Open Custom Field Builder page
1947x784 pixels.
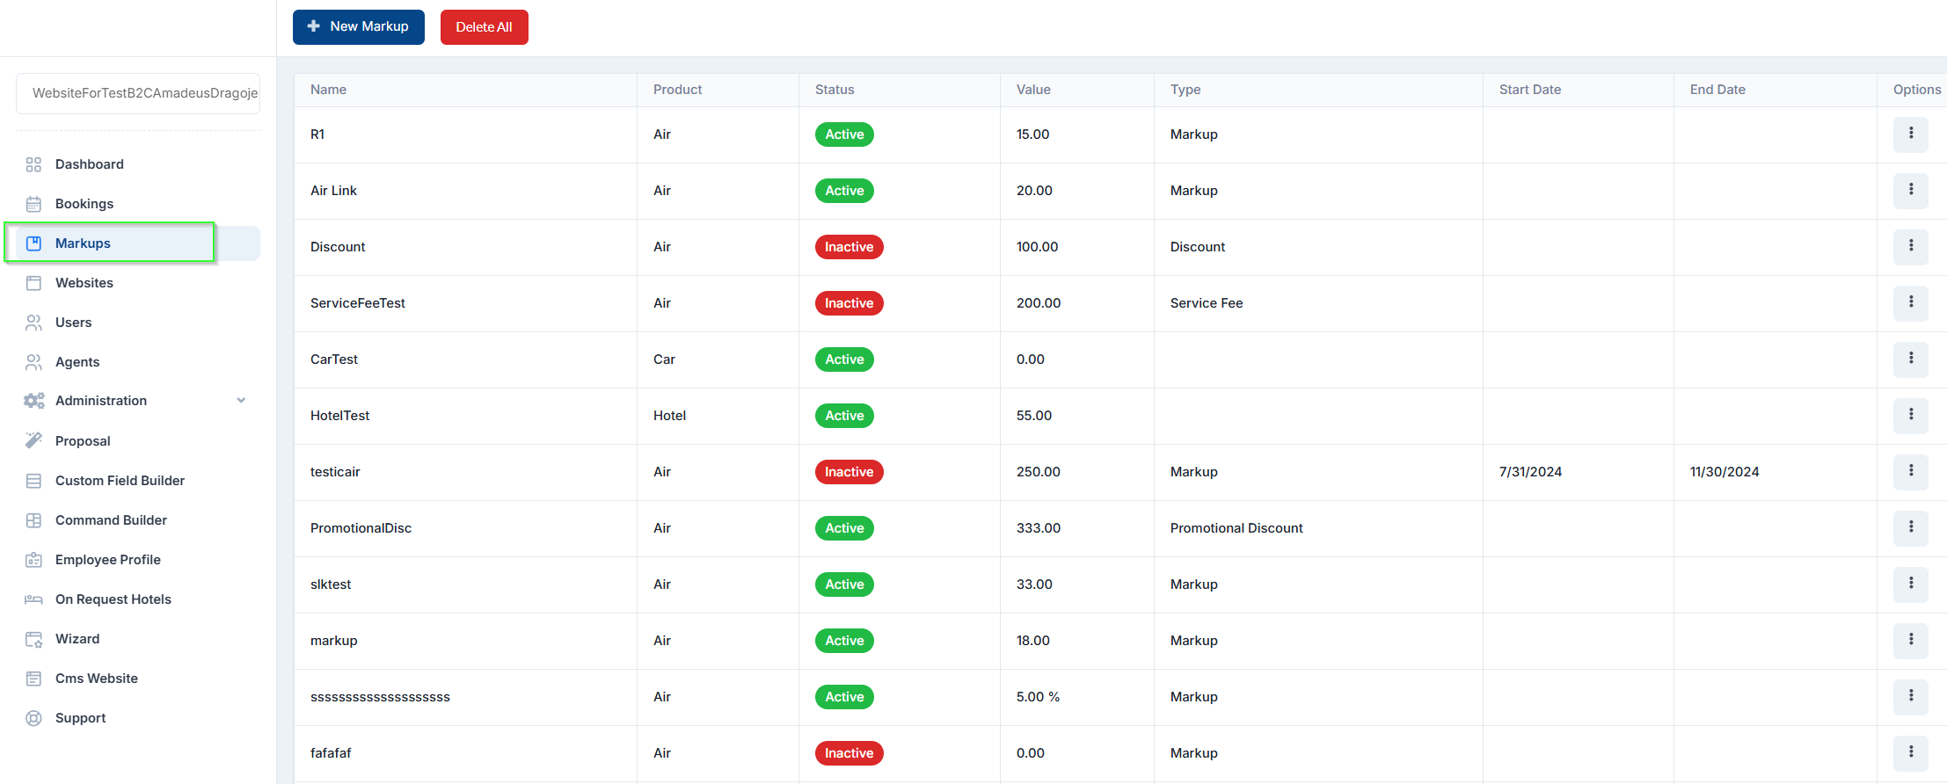138,481
